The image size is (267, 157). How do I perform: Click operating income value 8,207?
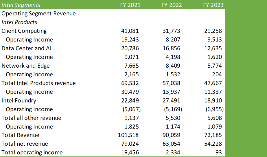point(173,40)
